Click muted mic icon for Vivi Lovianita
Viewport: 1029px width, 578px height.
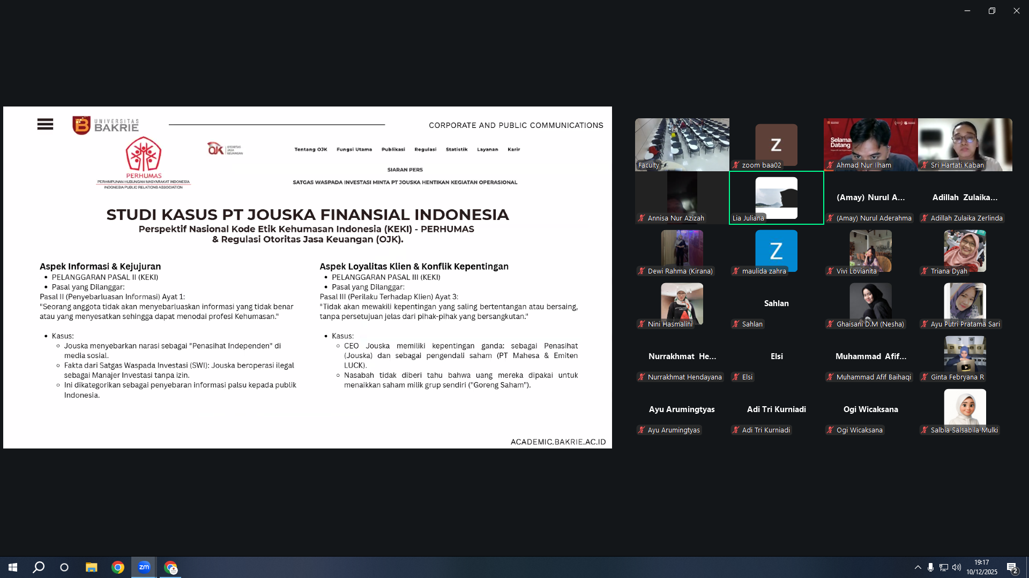(x=830, y=271)
